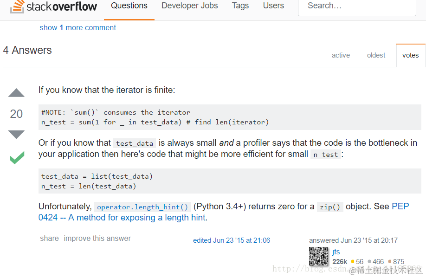Open the Questions navigation item
This screenshot has height=278, width=426.
[x=129, y=6]
